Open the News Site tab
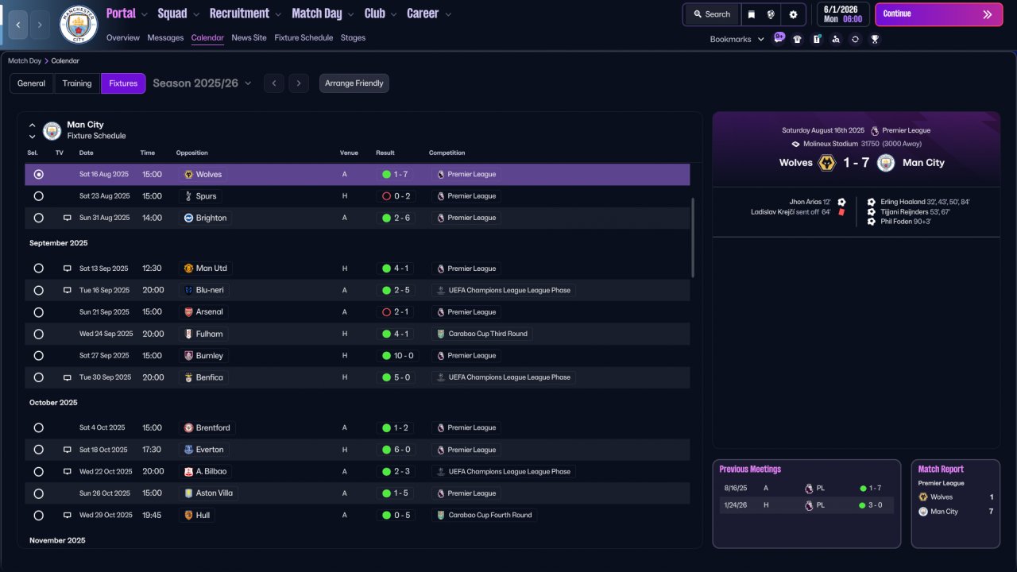The image size is (1017, 572). click(x=249, y=37)
